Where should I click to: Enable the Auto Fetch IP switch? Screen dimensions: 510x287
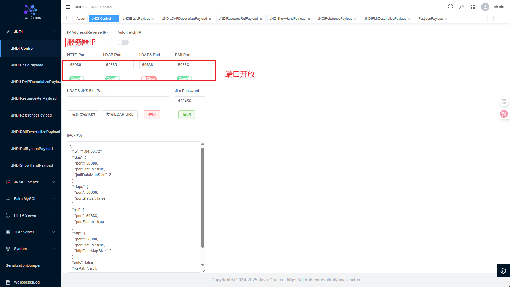pyautogui.click(x=123, y=42)
